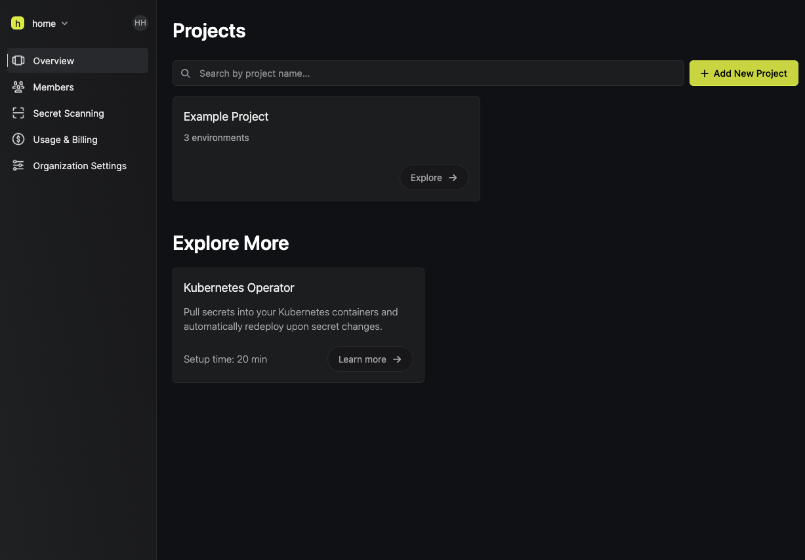Click the Organization Settings sliders icon
Screen dimensions: 805x560
(x=18, y=165)
